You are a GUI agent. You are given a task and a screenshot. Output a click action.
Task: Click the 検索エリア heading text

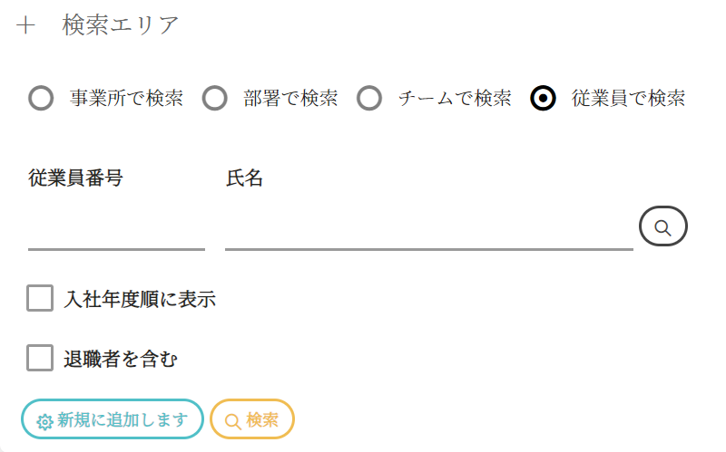point(121,26)
